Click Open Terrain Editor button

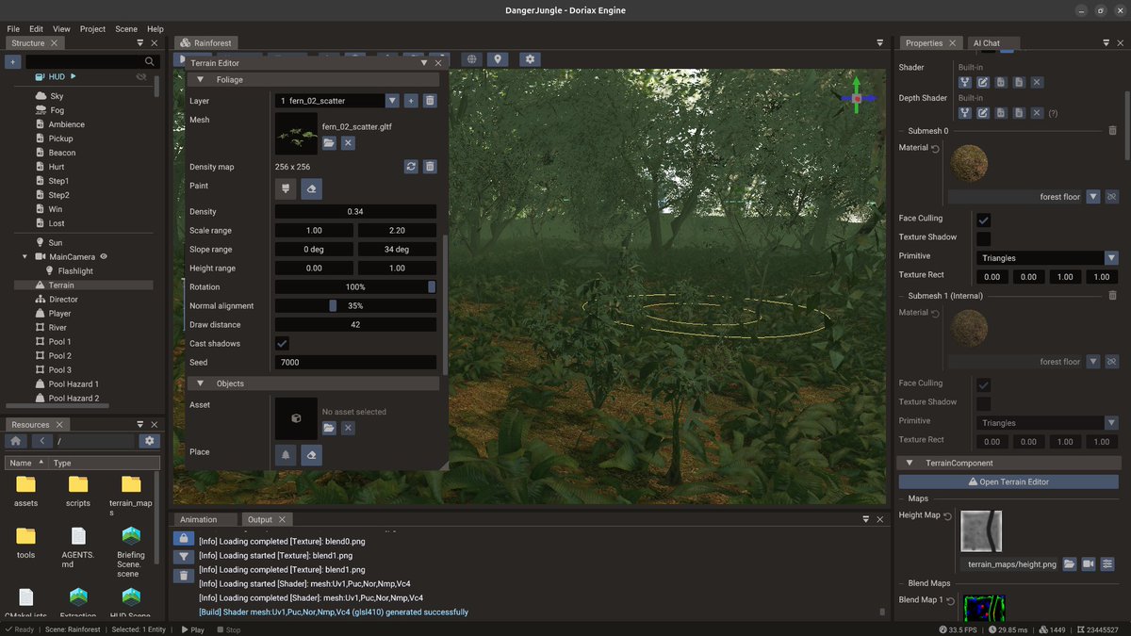click(1008, 481)
